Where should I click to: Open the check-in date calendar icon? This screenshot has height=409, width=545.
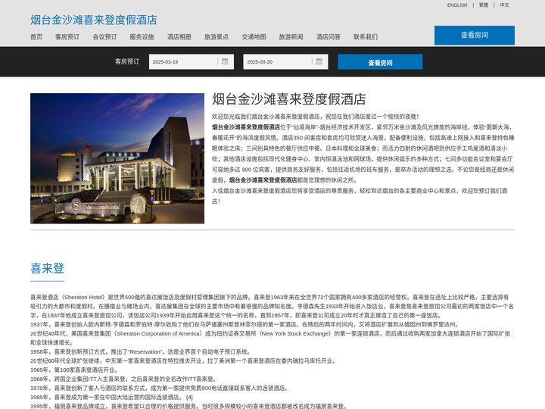225,61
